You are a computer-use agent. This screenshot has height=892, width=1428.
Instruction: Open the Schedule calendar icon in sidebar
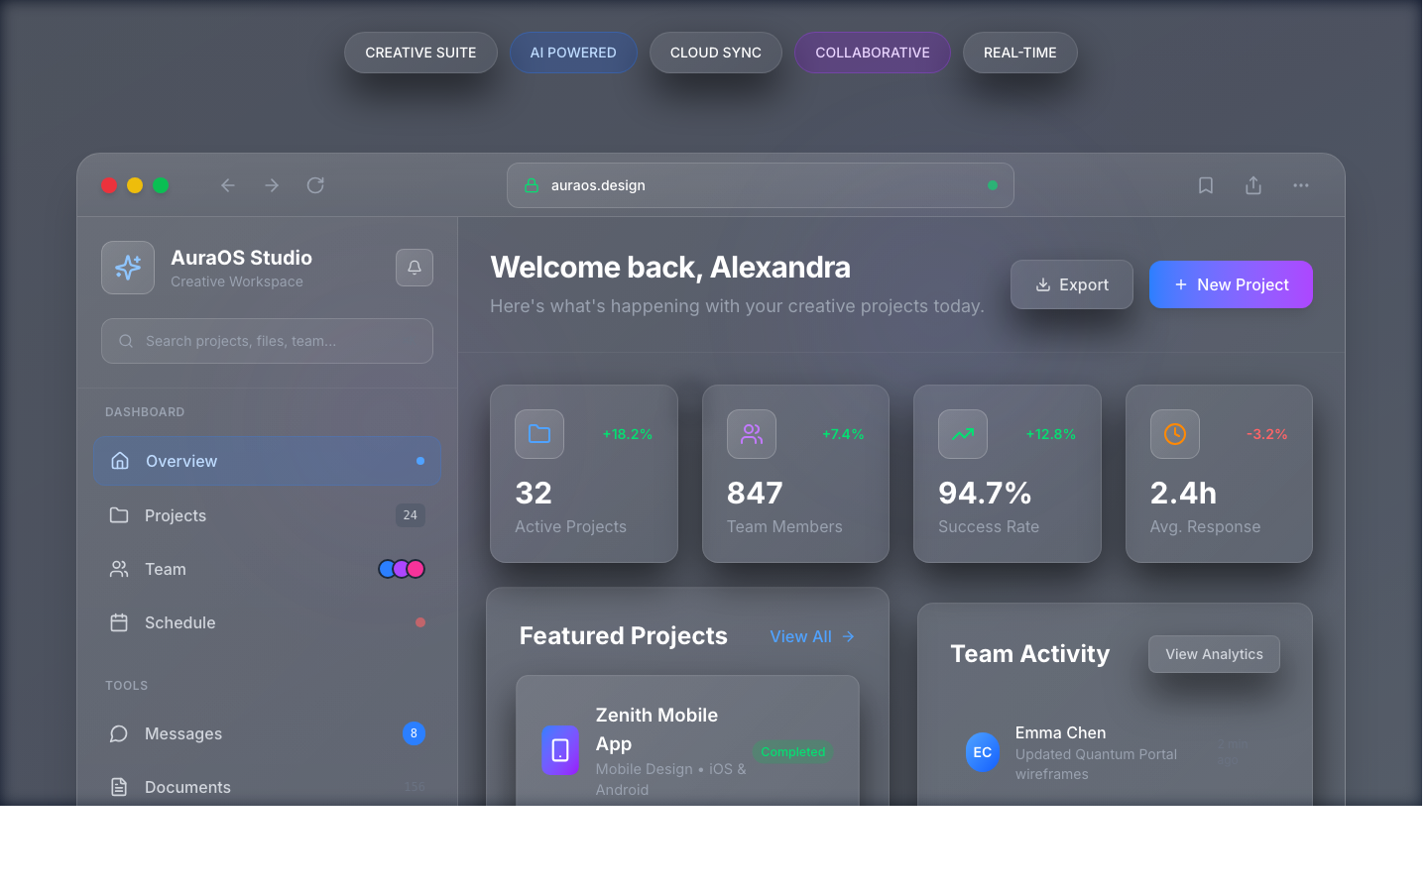coord(119,622)
